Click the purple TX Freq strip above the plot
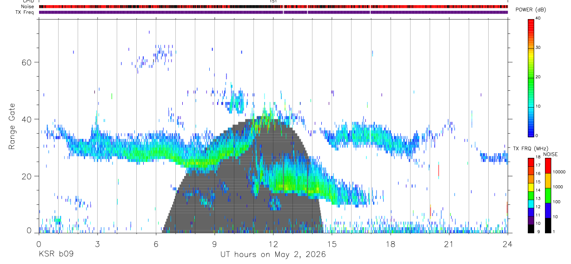Viewport: 571px width, 264px height. point(273,12)
